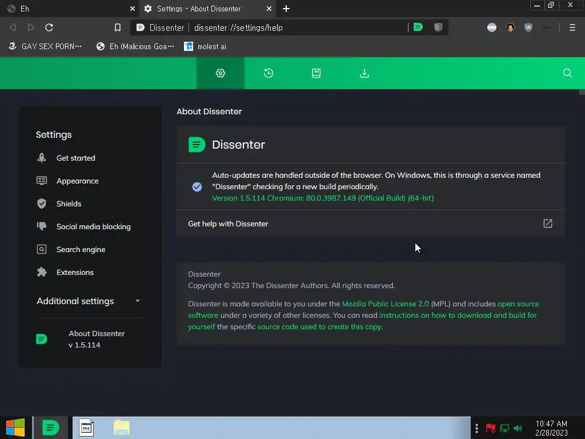Select the Settings - About Dissenter tab
Screen dimensions: 585x439
click(207, 9)
